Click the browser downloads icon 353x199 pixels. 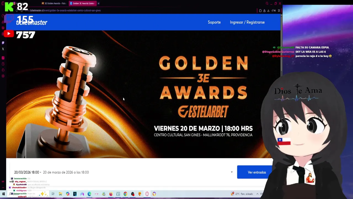coord(268,11)
